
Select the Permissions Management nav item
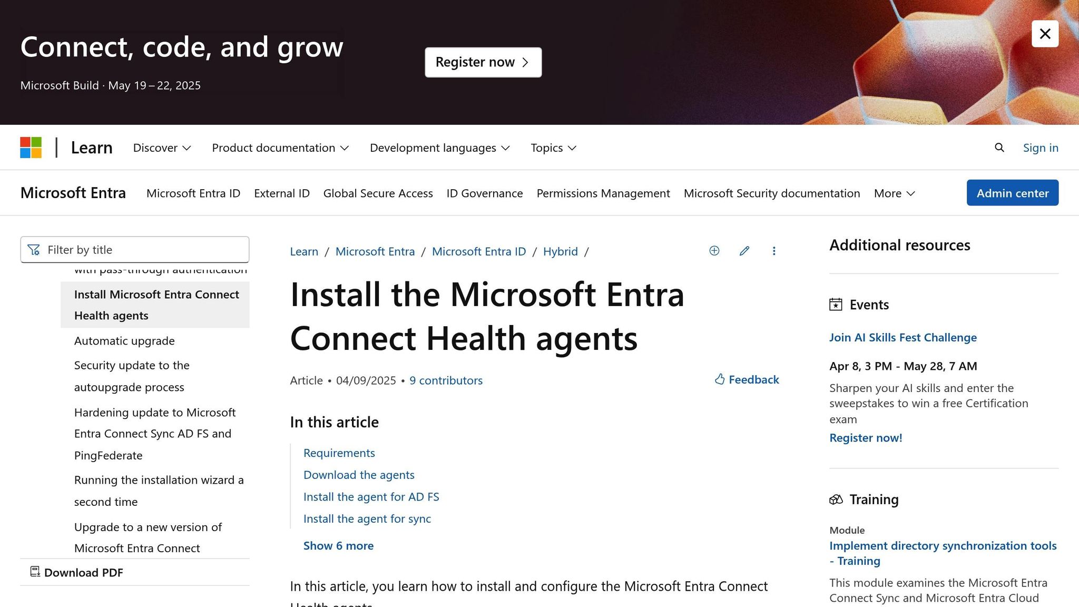[603, 193]
